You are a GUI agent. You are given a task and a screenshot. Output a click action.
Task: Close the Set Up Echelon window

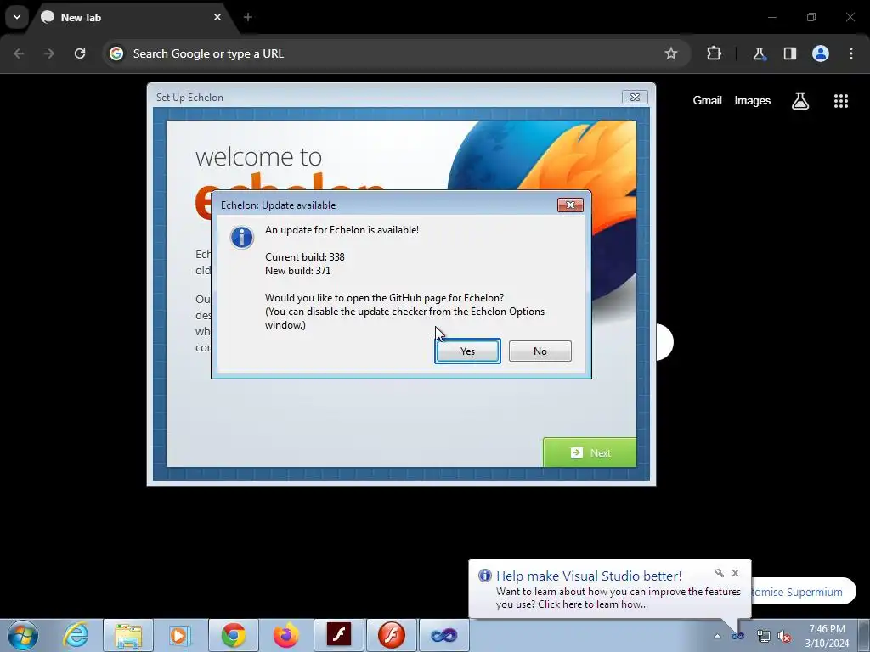point(635,97)
